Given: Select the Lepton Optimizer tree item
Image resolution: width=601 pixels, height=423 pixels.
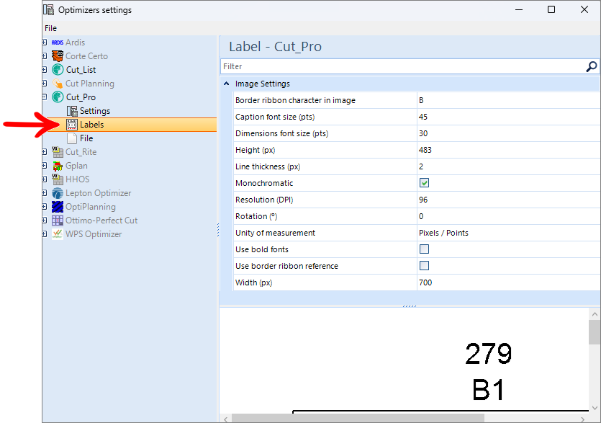Looking at the screenshot, I should pos(98,193).
